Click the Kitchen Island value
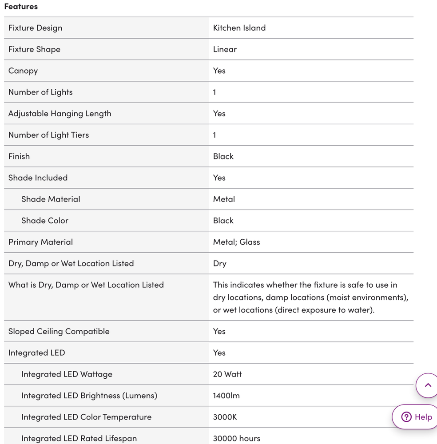Screen dimensions: 437x444 coord(239,28)
